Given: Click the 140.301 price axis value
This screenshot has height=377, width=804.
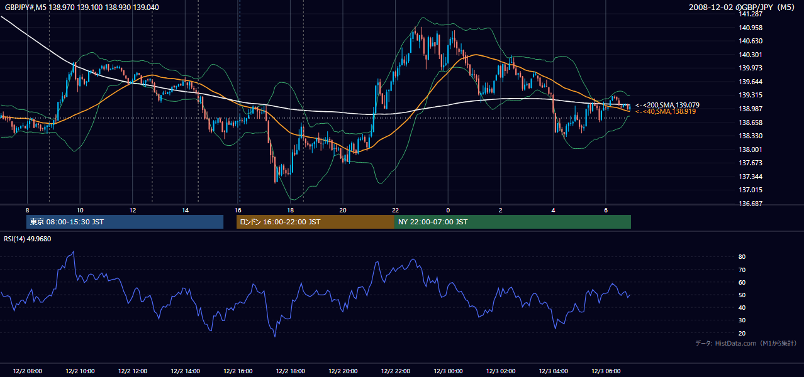Looking at the screenshot, I should pyautogui.click(x=749, y=55).
